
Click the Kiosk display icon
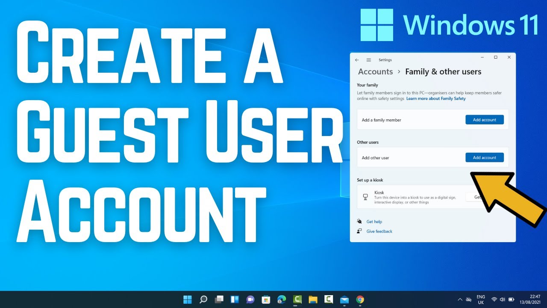[365, 197]
